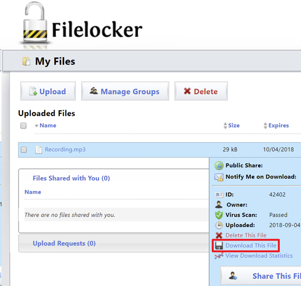Click the Notify Me on Download envelope icon
This screenshot has height=286, width=301.
pos(219,177)
